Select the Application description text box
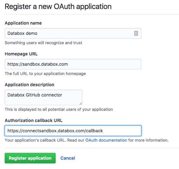This screenshot has width=179, height=169. (44, 97)
